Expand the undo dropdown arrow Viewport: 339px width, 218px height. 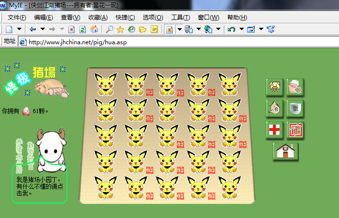(x=241, y=29)
